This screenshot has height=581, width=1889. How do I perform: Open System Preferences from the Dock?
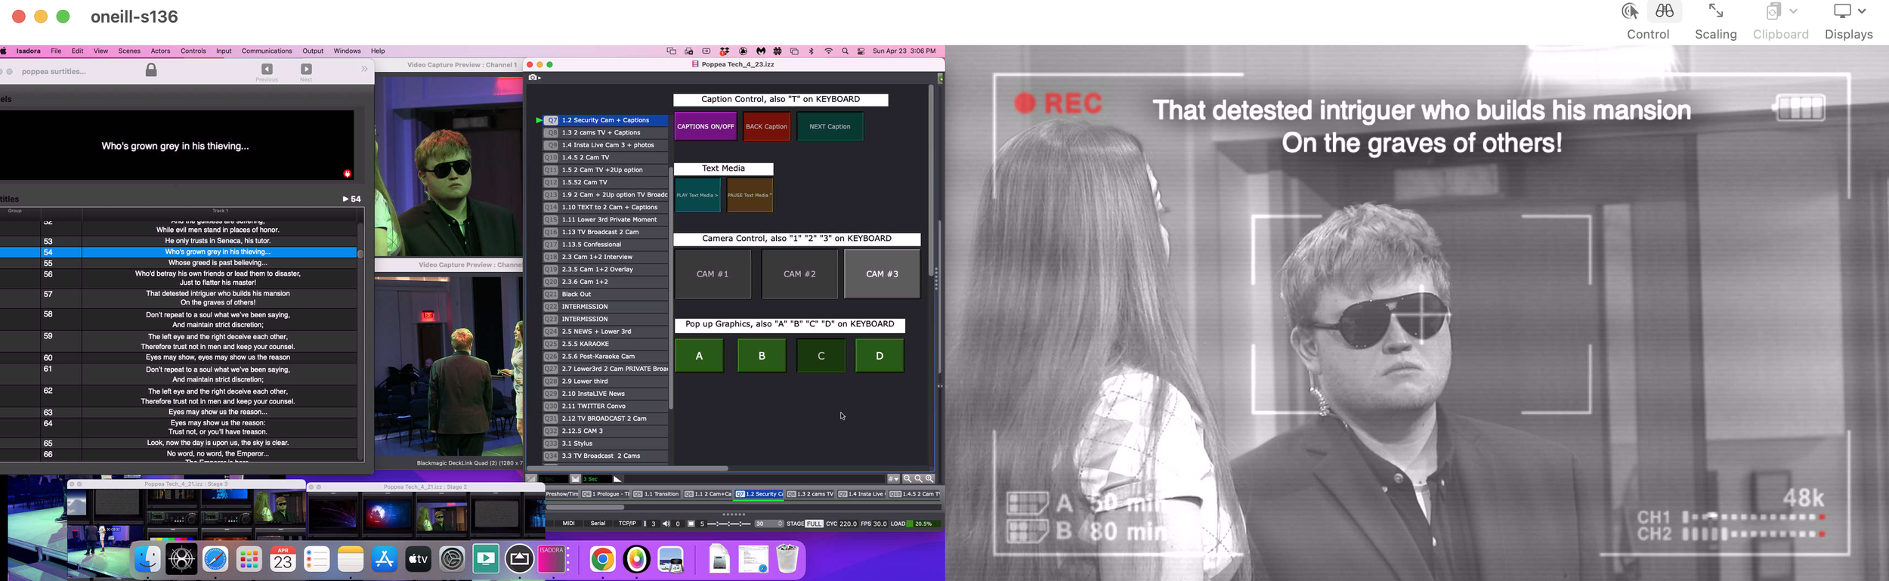coord(452,560)
